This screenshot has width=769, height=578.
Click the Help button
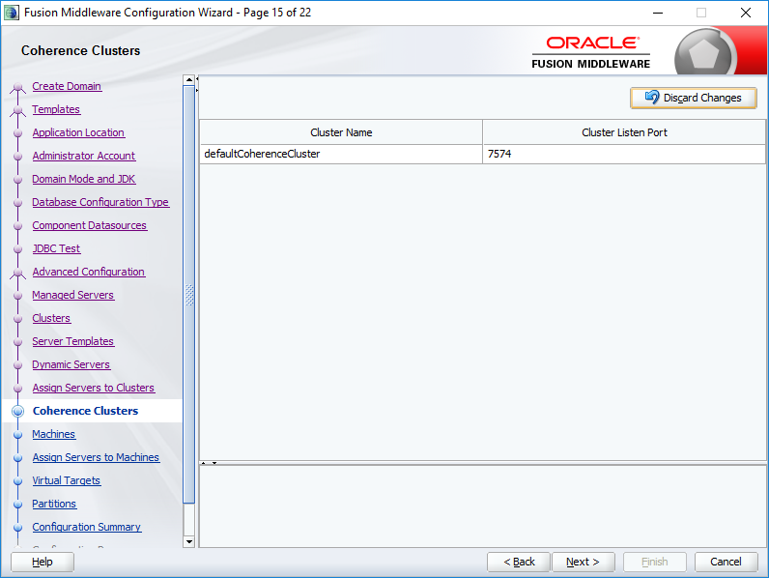click(x=43, y=562)
